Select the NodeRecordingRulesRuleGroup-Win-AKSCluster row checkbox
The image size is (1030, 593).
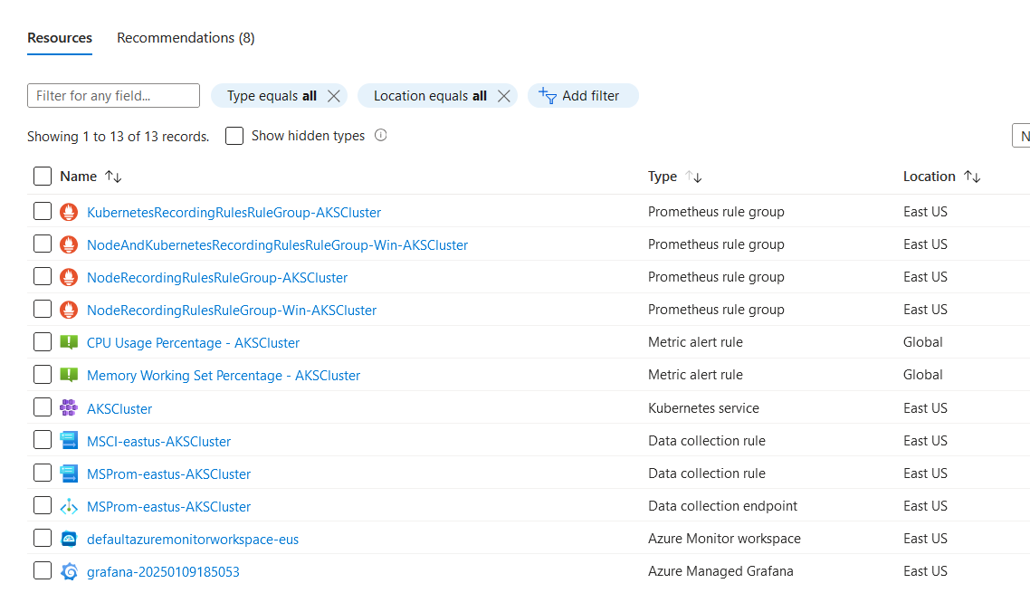42,309
